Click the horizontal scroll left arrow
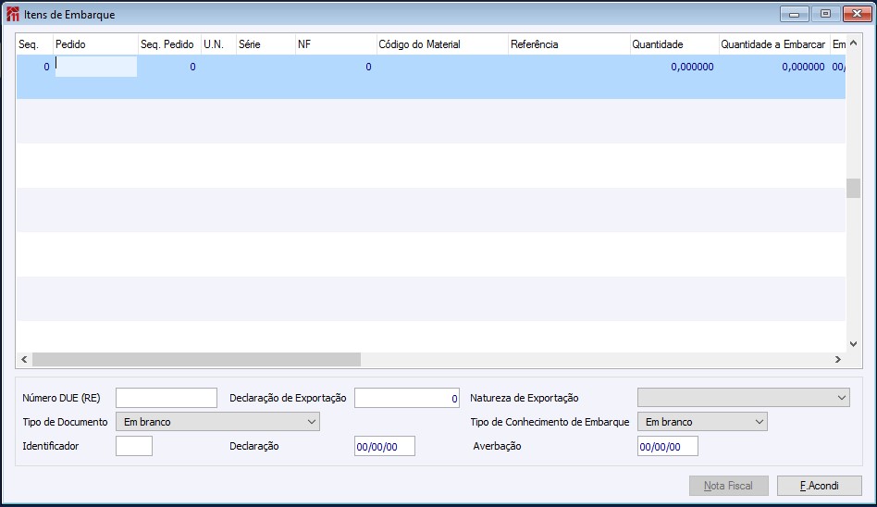 pos(24,359)
